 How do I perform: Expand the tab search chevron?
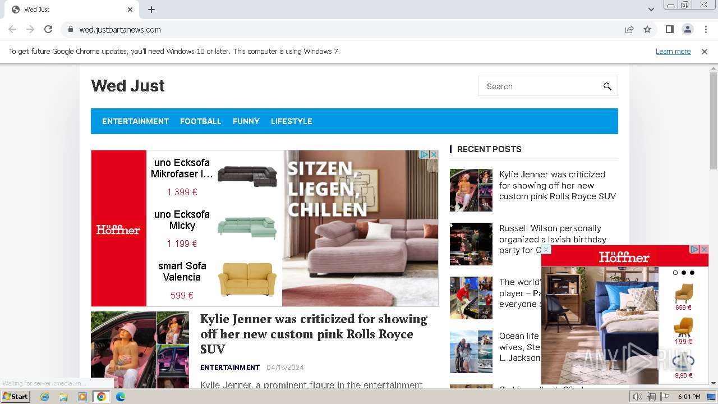click(x=651, y=10)
